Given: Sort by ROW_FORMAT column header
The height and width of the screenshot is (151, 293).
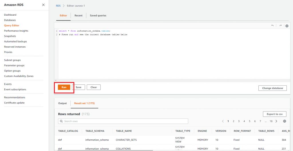Looking at the screenshot, I should (242, 131).
